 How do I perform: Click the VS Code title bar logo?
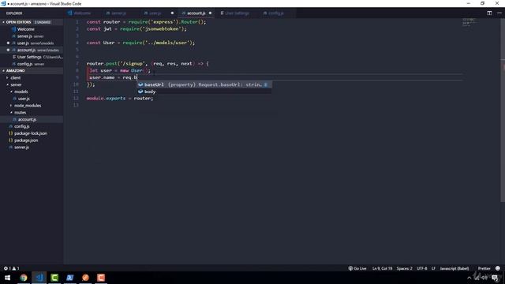point(3,3)
